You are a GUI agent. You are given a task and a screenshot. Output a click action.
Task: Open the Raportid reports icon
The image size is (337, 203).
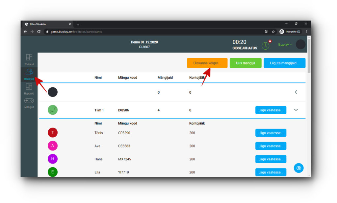pos(29,87)
